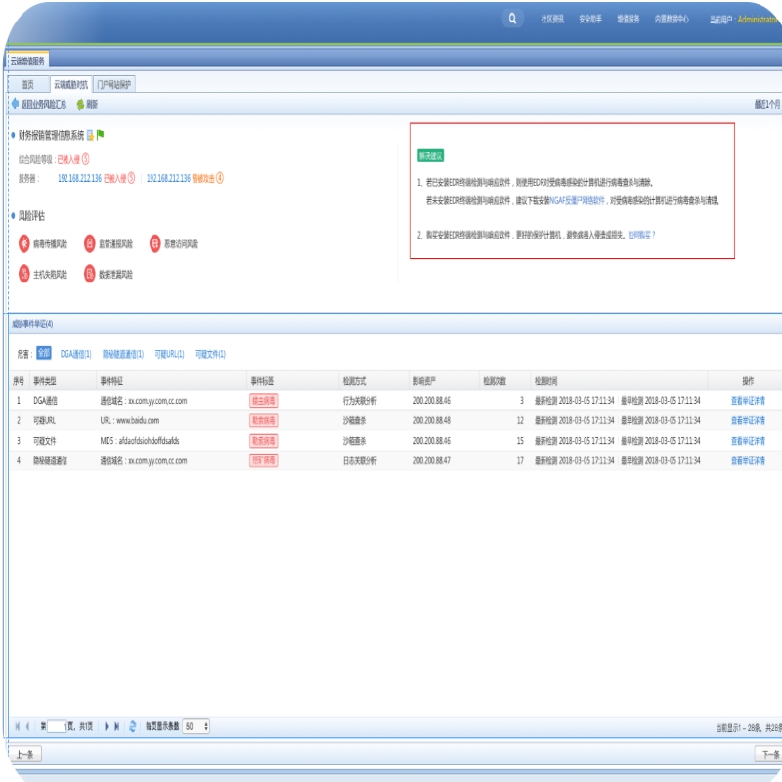Click the 刷新 refresh icon
The width and height of the screenshot is (782, 782).
point(80,104)
